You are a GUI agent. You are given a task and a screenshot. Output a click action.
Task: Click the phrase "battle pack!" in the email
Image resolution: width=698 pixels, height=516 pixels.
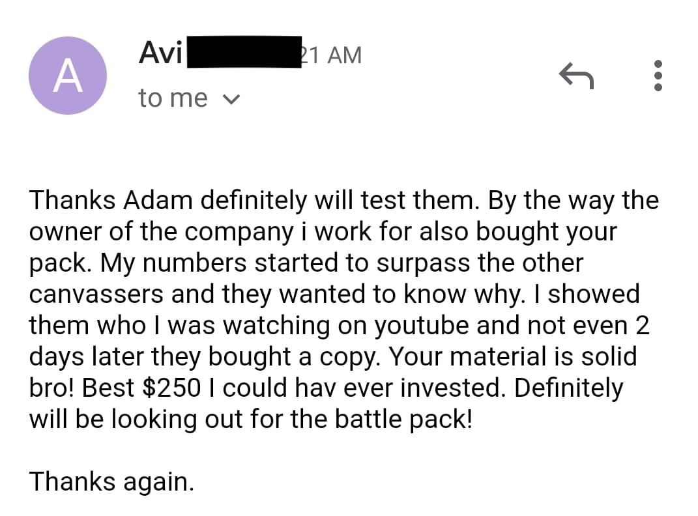tap(403, 419)
